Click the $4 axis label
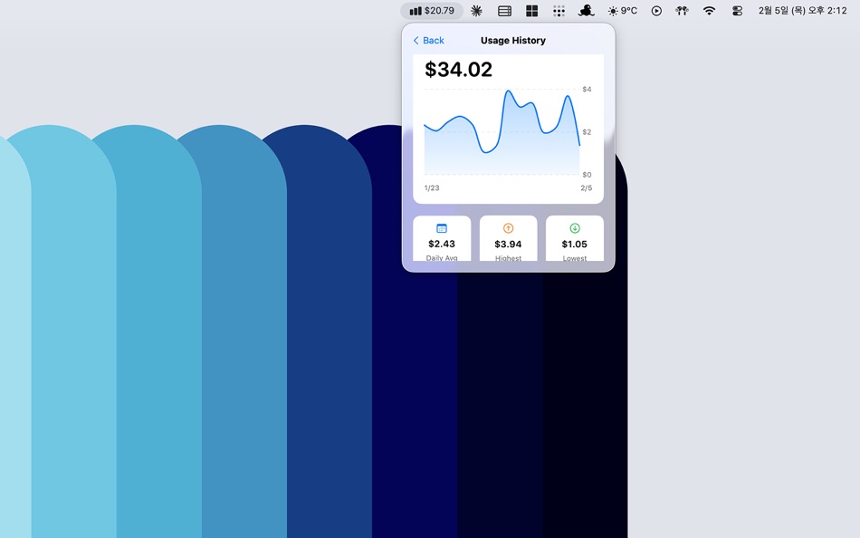Screen dimensions: 860x538 click(587, 89)
